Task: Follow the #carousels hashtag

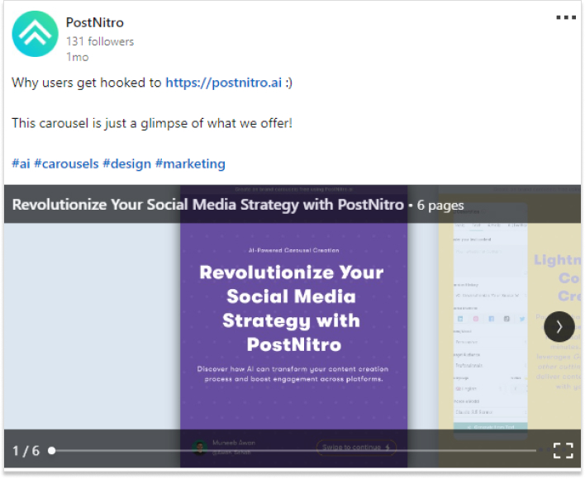Action: 66,164
